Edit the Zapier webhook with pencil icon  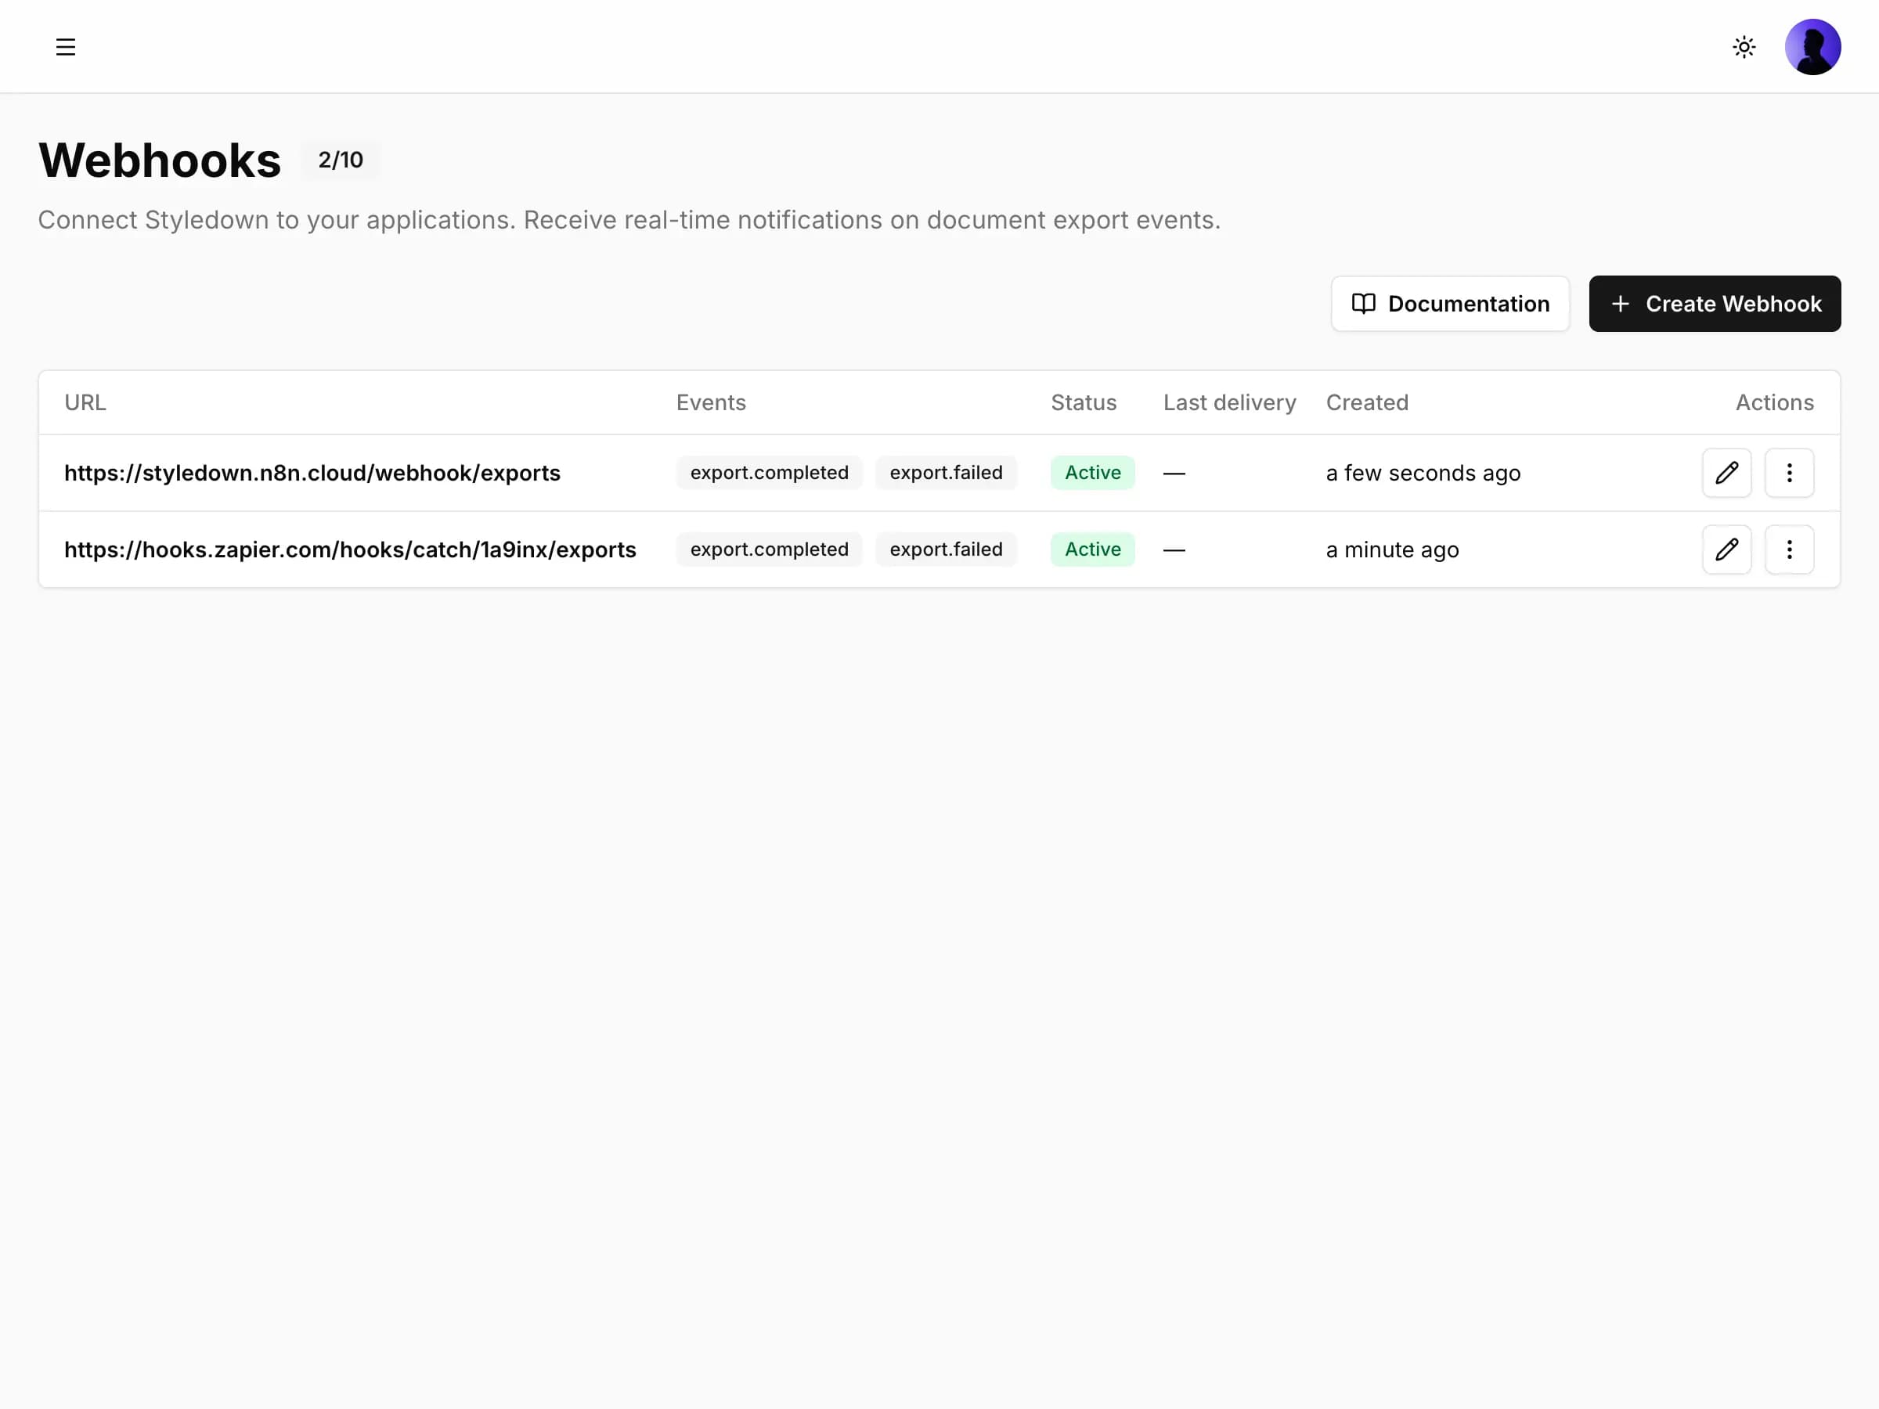(1726, 550)
